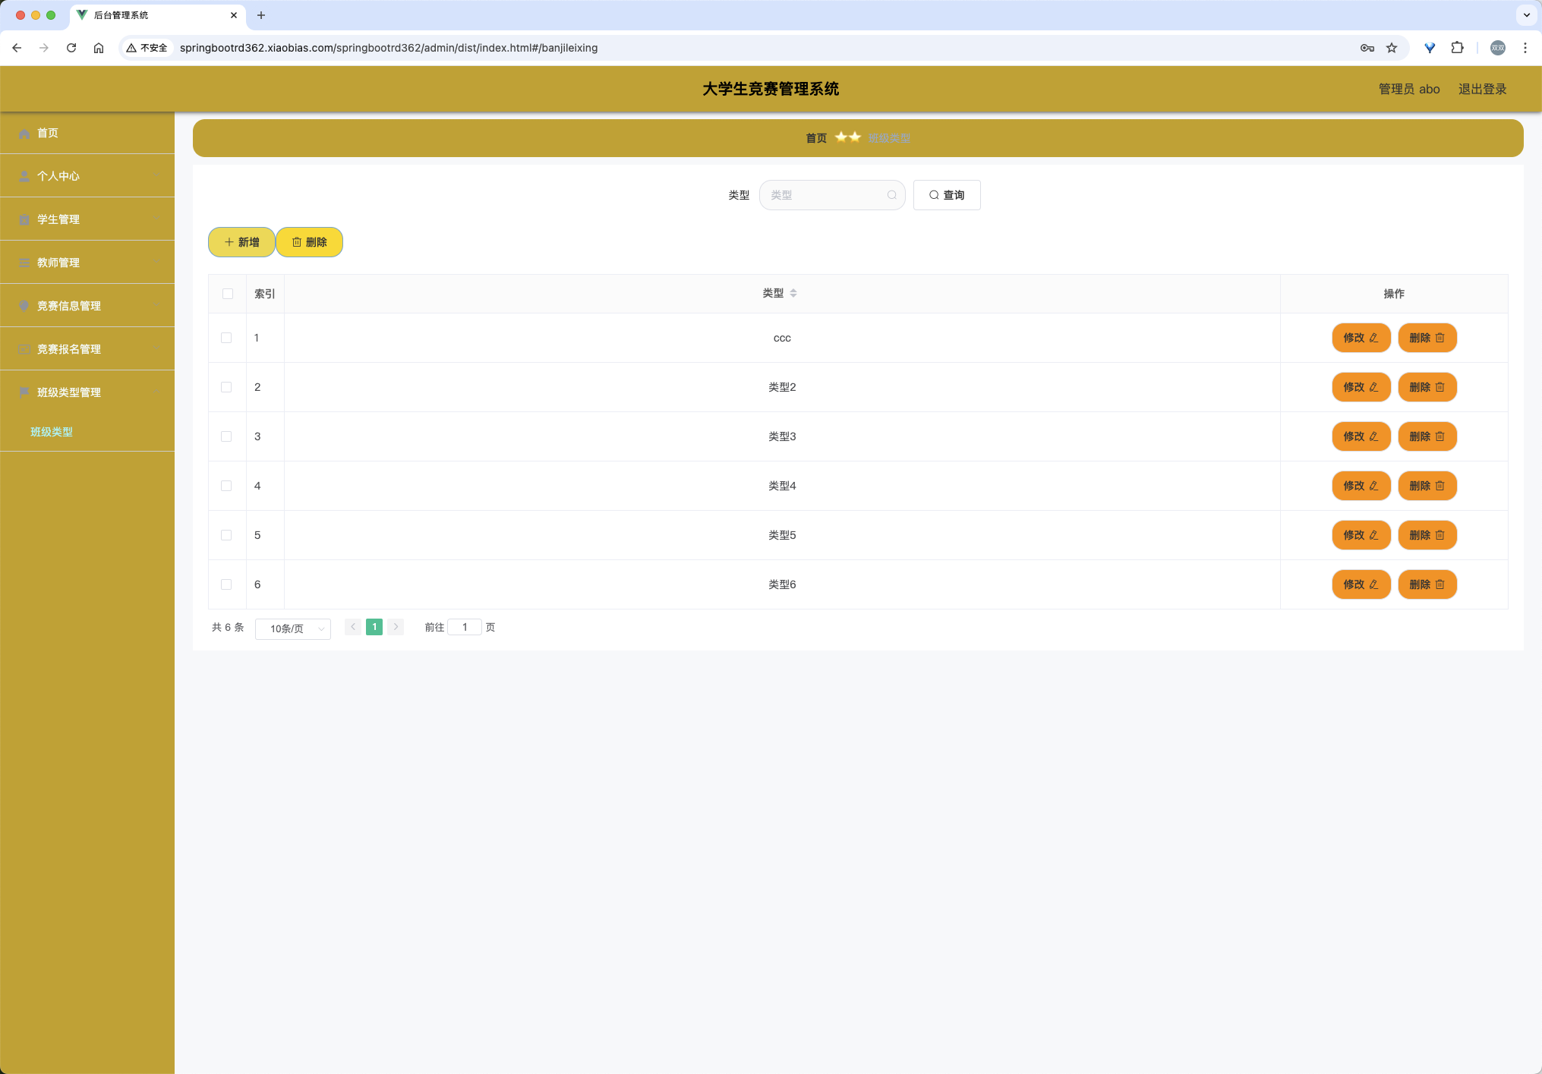Click the 管理员 abo account label

(1409, 89)
